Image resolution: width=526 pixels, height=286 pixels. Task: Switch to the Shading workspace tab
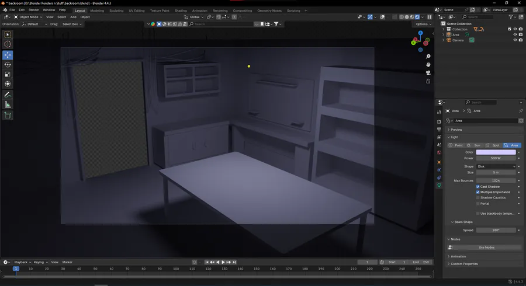tap(181, 11)
